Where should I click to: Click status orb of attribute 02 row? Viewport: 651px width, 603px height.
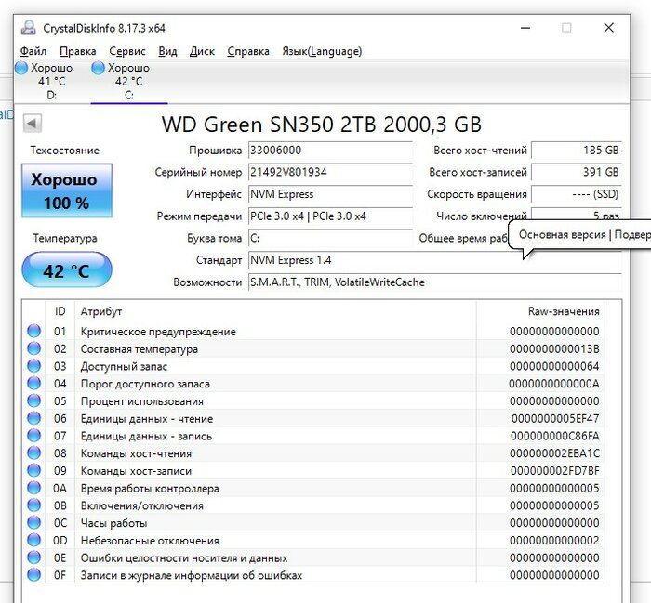coord(34,348)
